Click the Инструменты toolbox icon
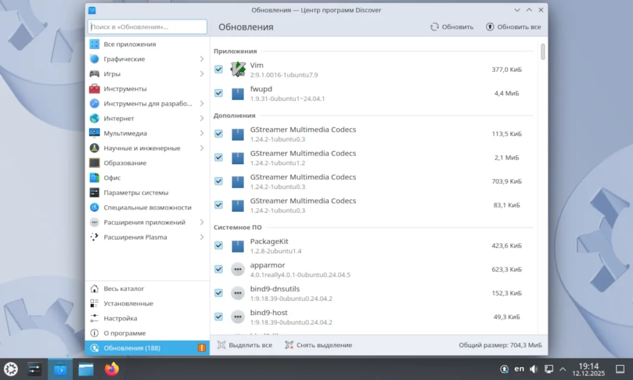 (95, 89)
